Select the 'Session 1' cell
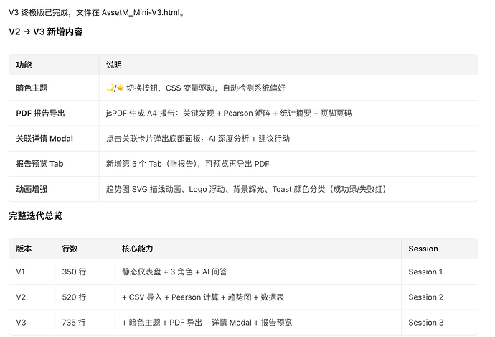Viewport: 495px width, 337px height. (x=440, y=272)
